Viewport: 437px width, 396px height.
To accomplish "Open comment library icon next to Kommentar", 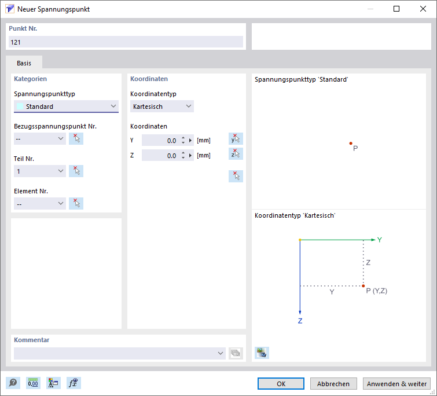I will coord(236,353).
